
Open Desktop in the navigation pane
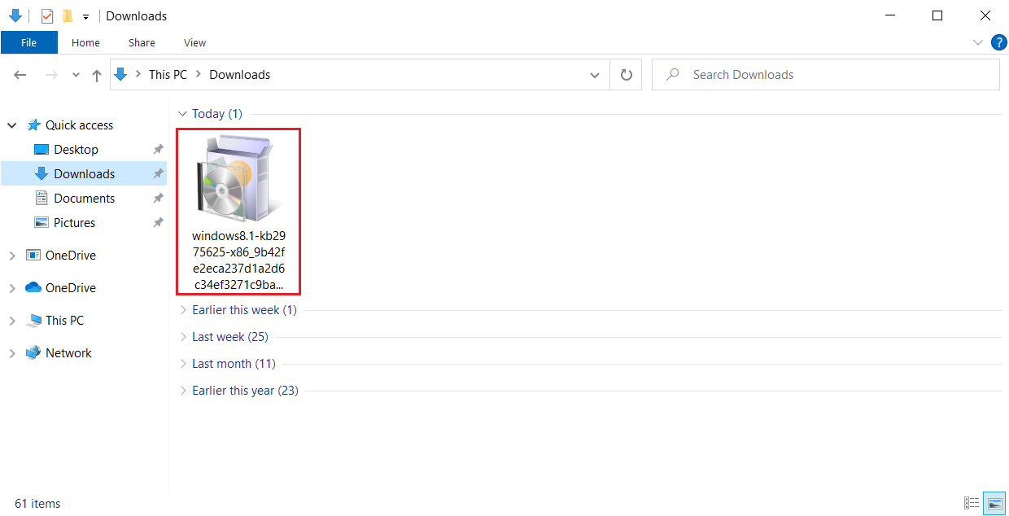click(76, 150)
